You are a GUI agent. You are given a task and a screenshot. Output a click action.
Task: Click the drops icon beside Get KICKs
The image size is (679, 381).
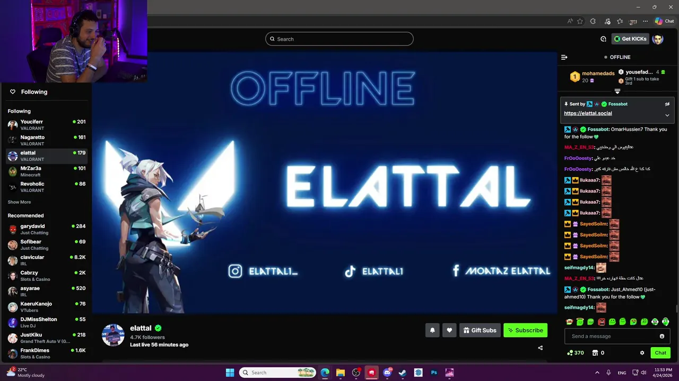click(x=603, y=39)
